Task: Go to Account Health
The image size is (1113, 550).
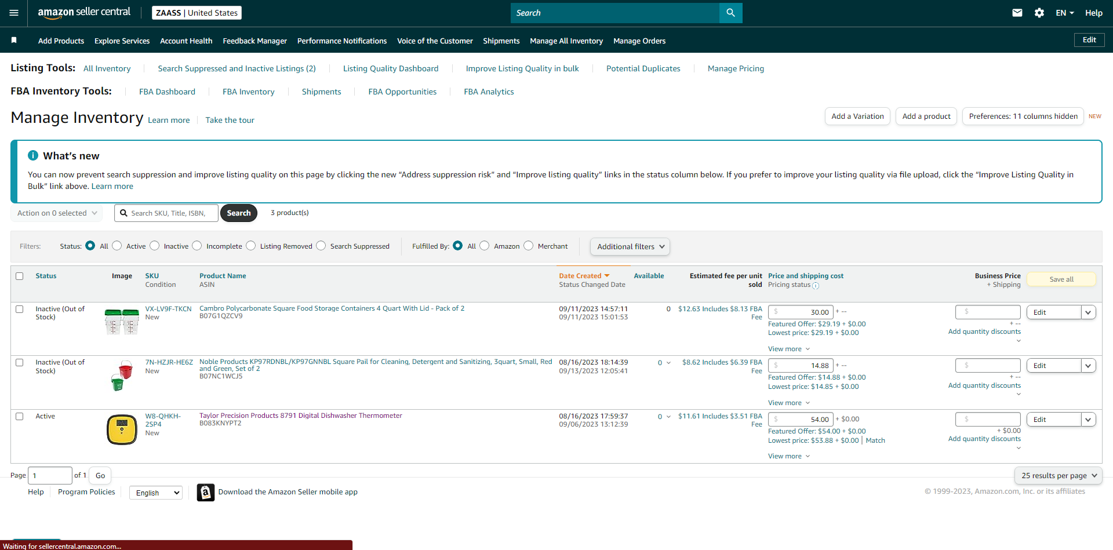Action: pos(186,41)
